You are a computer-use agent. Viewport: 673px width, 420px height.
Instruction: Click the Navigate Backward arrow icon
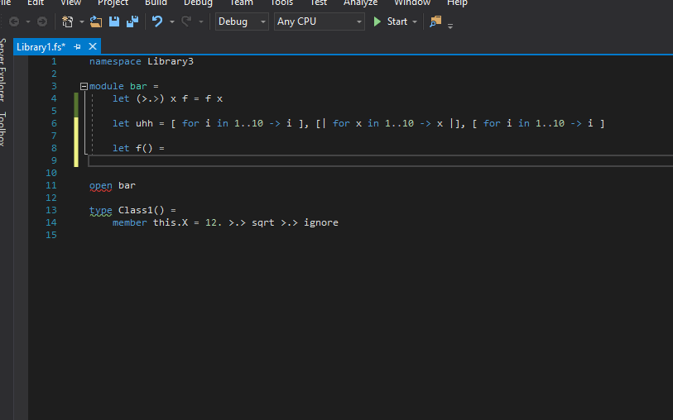pyautogui.click(x=14, y=21)
